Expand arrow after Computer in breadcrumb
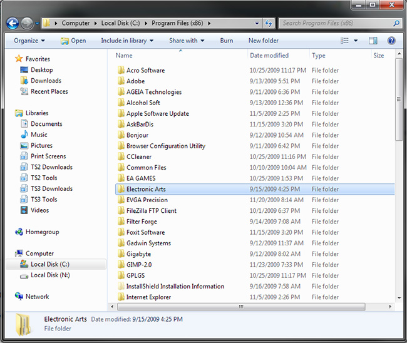Image resolution: width=407 pixels, height=343 pixels. (96, 23)
